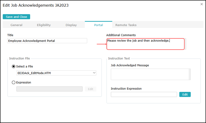Click the teal Edit button for Instruction Expression
Viewport: 206px width, 123px height.
[185, 94]
